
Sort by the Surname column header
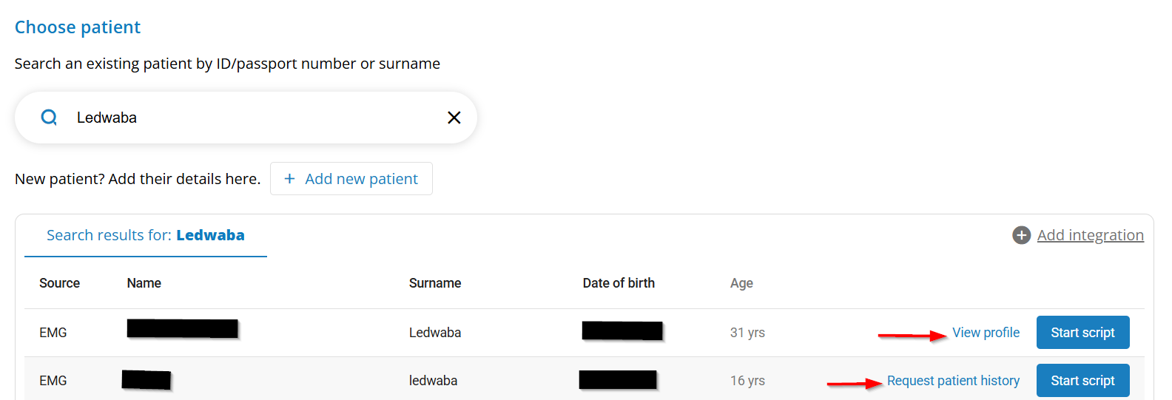[x=435, y=283]
